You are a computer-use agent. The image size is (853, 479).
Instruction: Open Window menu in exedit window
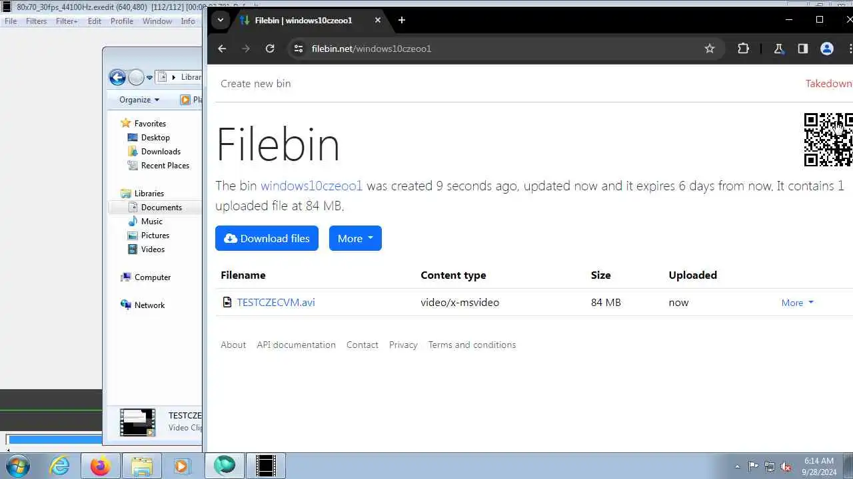pos(157,21)
